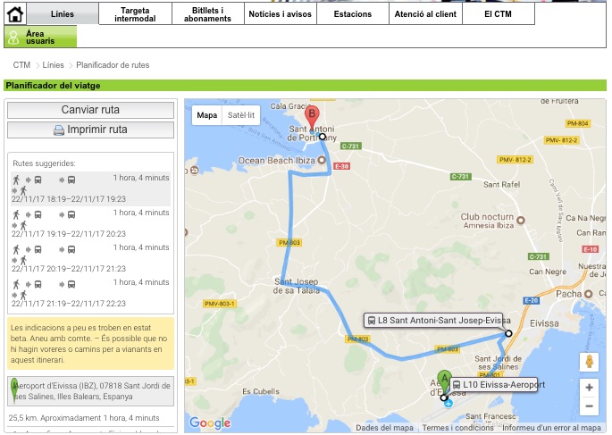Viewport: 612px width, 435px height.
Task: Zoom in the map with plus button
Action: tap(590, 388)
